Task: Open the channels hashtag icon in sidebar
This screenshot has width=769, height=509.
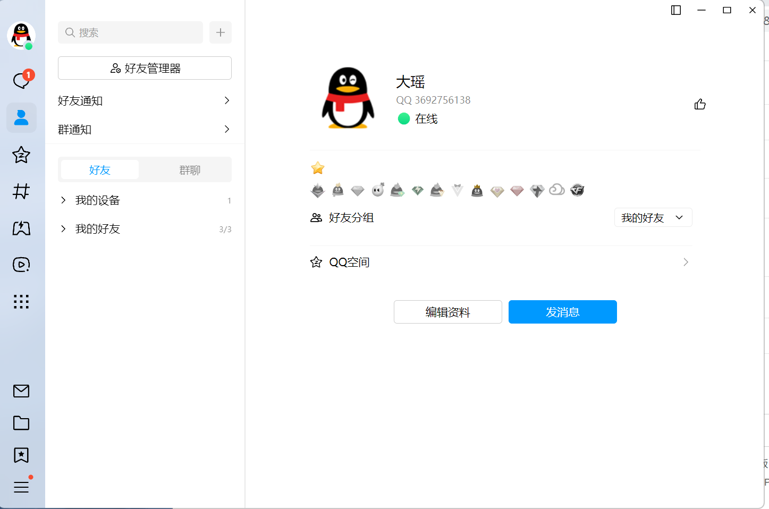Action: (x=21, y=191)
